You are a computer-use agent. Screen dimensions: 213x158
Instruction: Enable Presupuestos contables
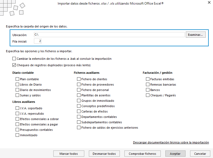[x=17, y=130]
